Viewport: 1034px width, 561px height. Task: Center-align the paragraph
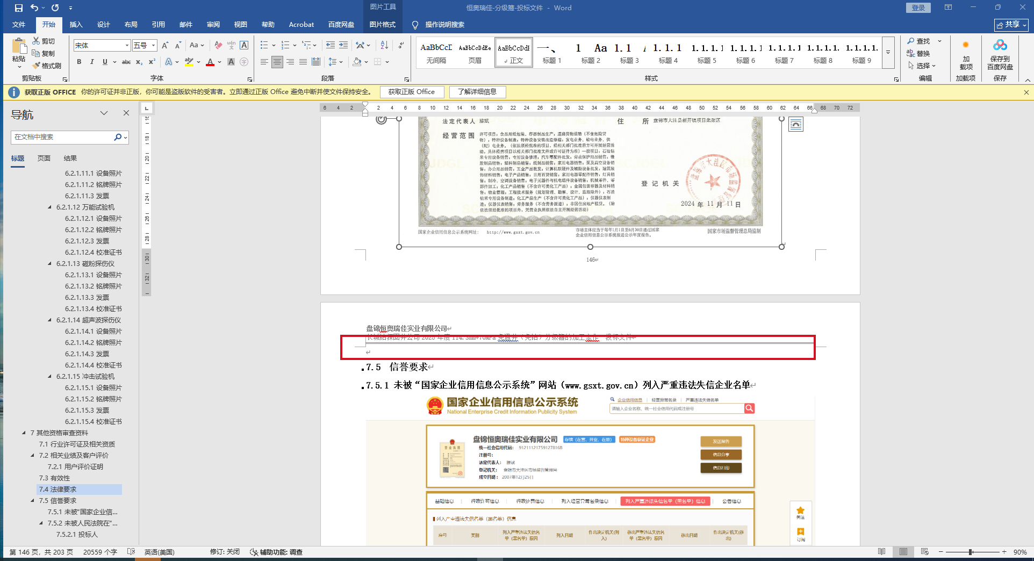277,62
